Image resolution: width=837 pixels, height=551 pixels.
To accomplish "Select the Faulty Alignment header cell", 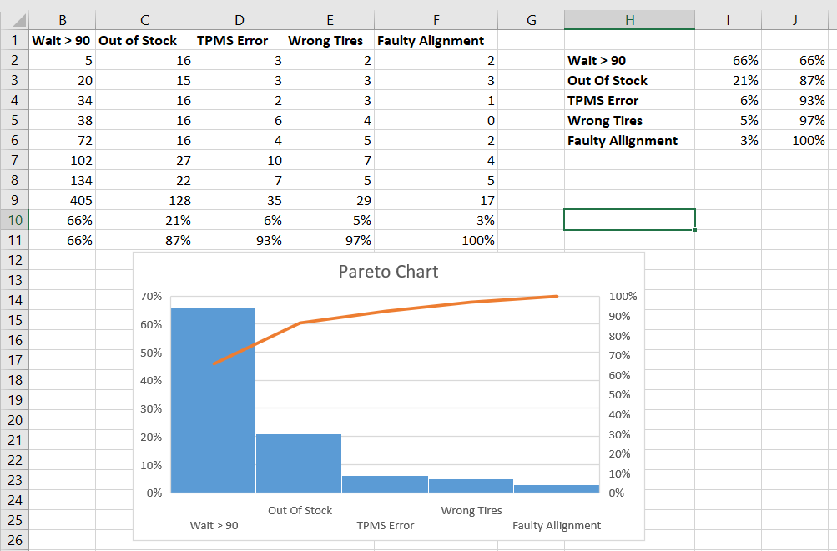I will click(x=435, y=40).
